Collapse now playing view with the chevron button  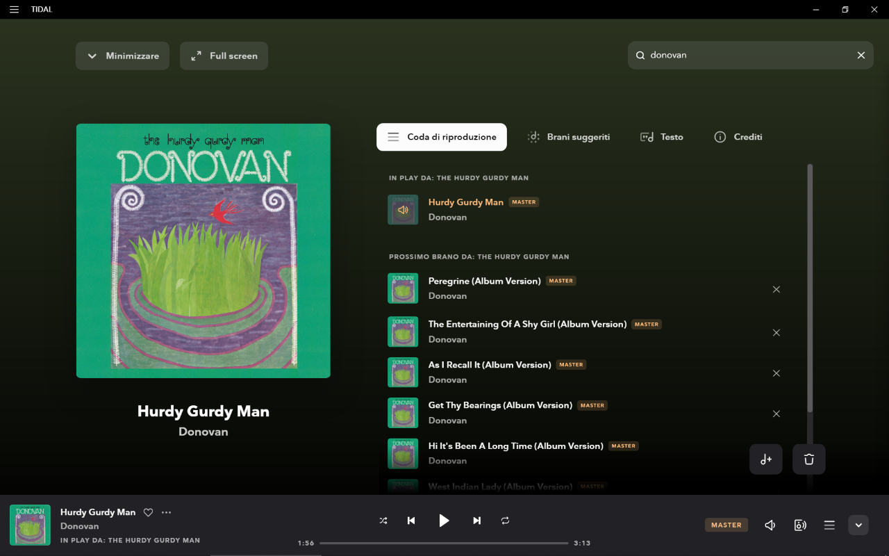(x=858, y=525)
